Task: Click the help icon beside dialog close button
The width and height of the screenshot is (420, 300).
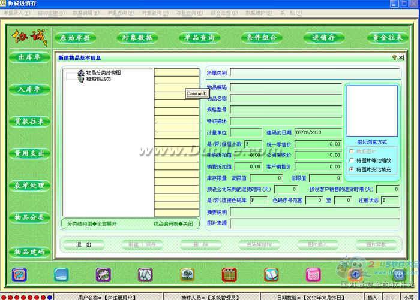Action: point(394,57)
